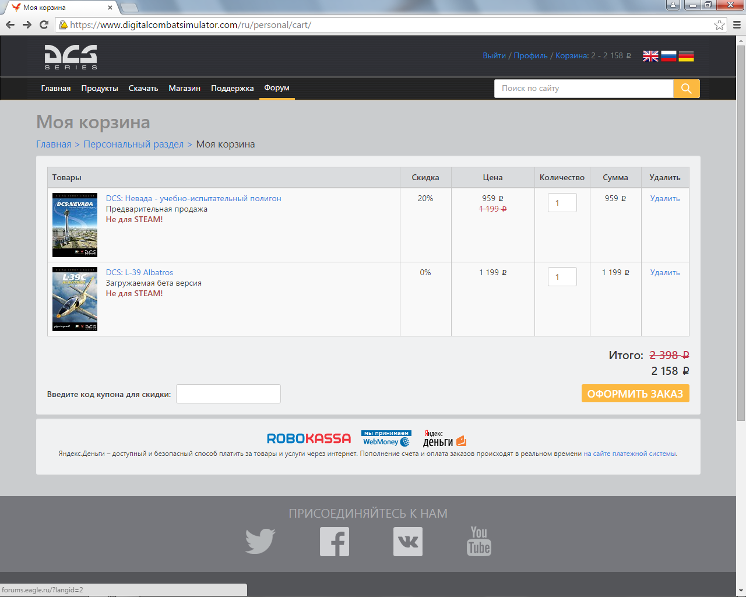The height and width of the screenshot is (597, 746).
Task: Click the DCS Series logo
Action: [71, 57]
